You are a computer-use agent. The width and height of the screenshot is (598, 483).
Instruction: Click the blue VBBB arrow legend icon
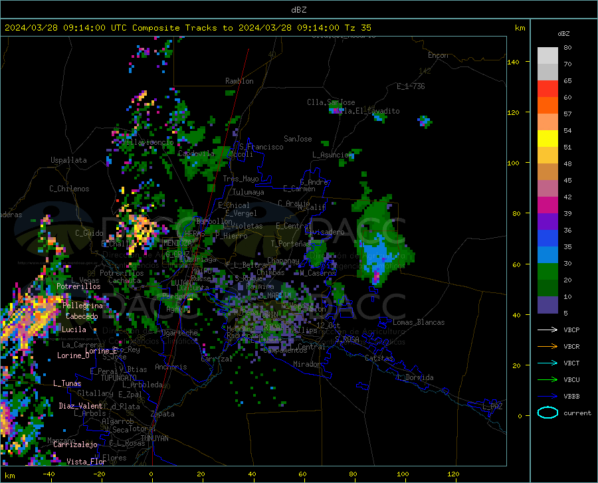point(548,397)
